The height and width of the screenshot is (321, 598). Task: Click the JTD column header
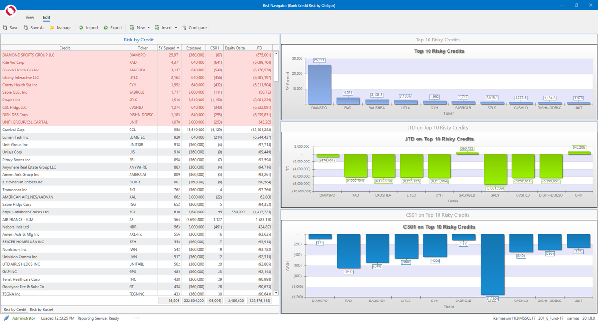(x=259, y=48)
